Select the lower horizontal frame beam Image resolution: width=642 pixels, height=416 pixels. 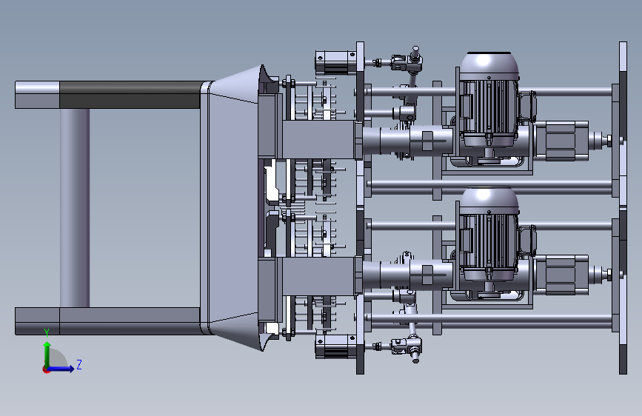click(107, 321)
